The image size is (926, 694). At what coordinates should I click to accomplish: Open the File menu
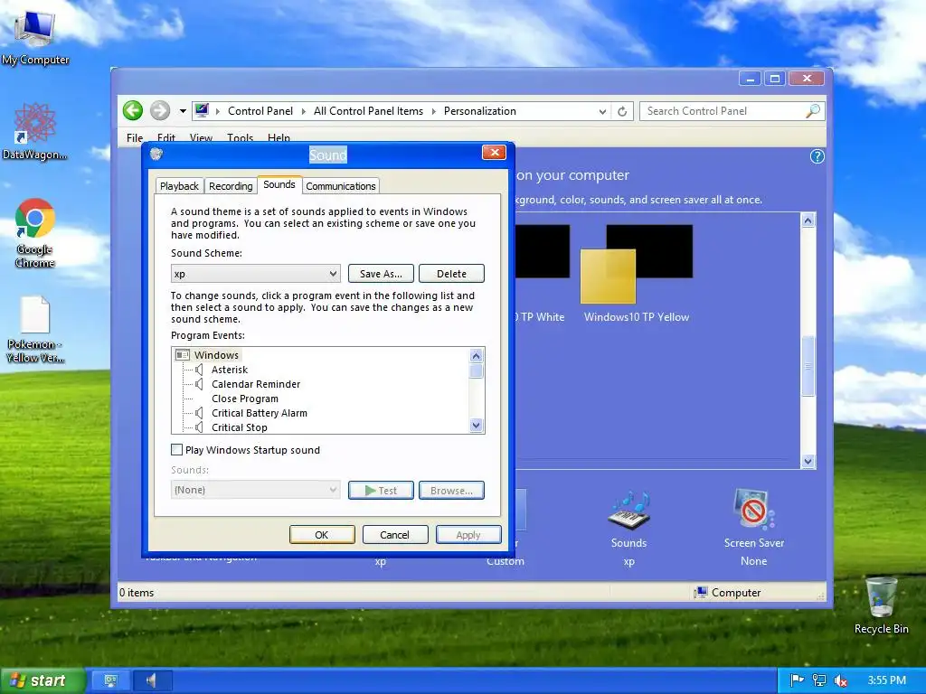pos(135,137)
